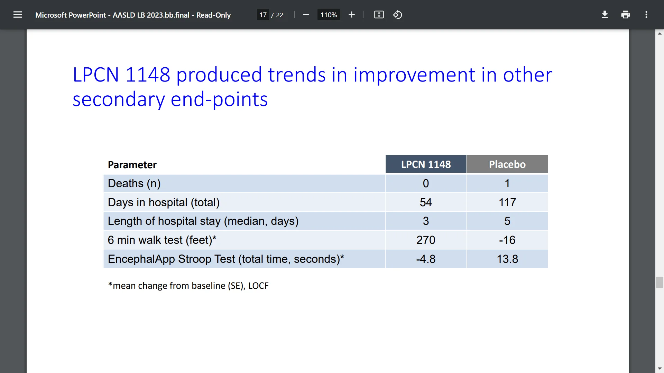Click the 'Deaths (n)' row label
664x373 pixels.
pyautogui.click(x=134, y=183)
